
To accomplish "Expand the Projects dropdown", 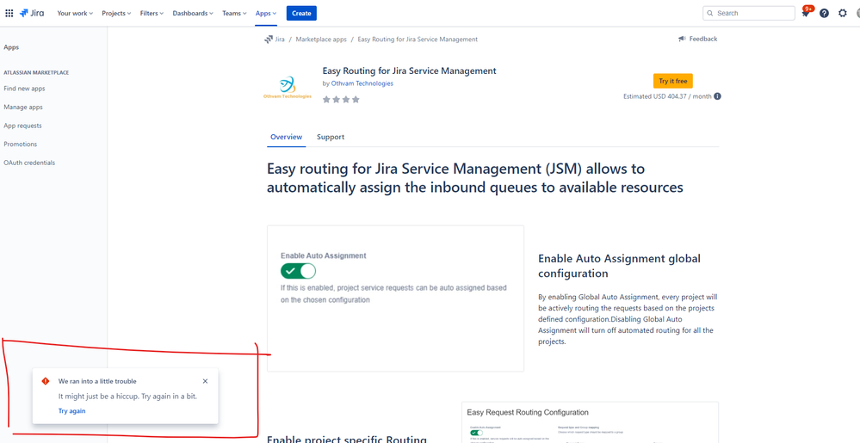I will pos(116,13).
